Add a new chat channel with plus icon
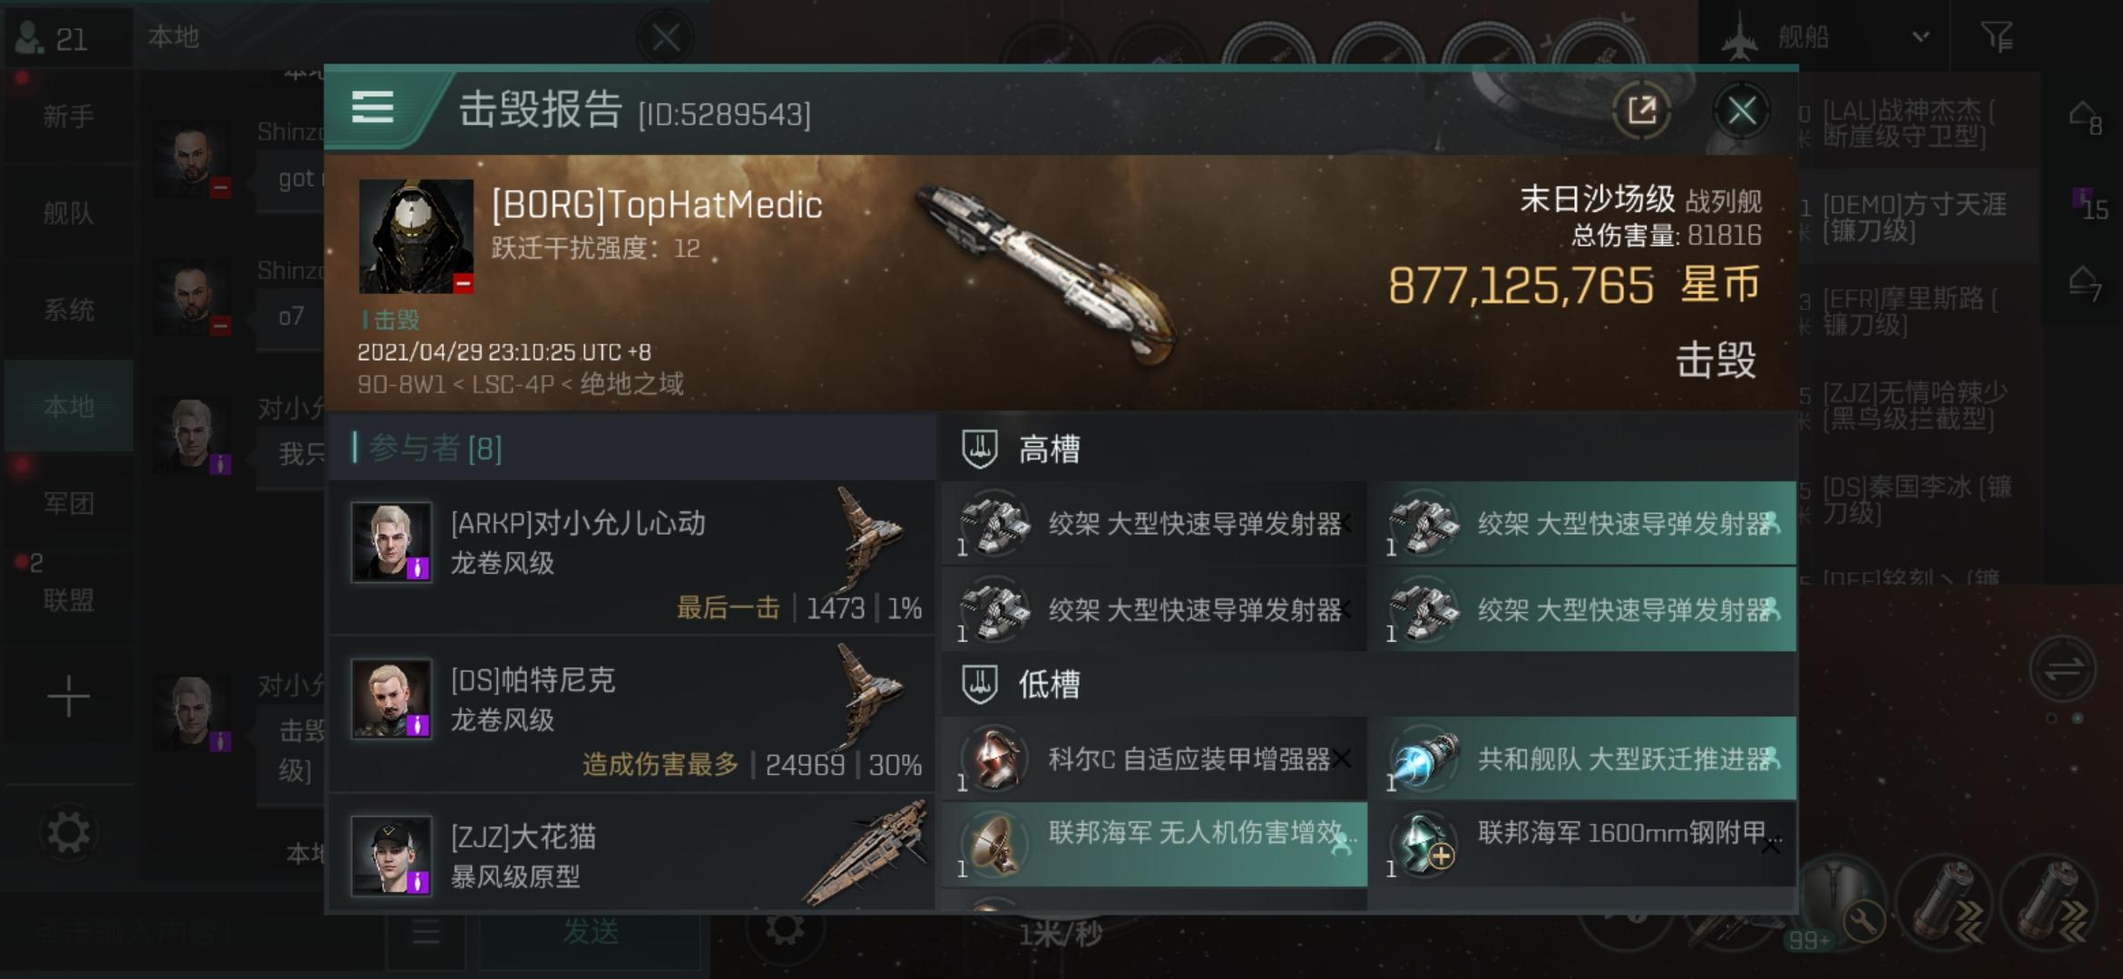The image size is (2123, 979). click(x=68, y=696)
